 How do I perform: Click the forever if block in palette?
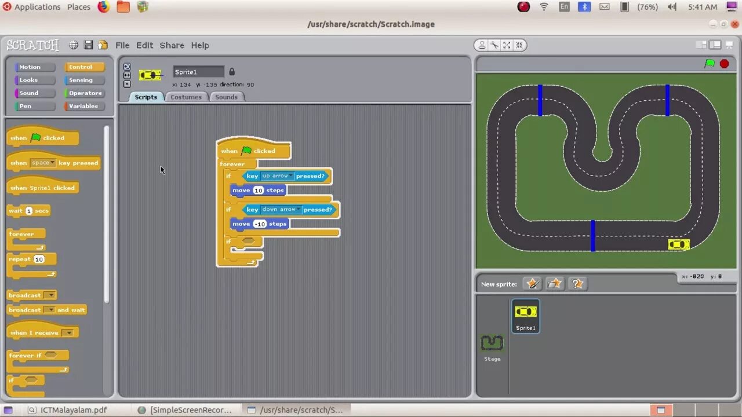pos(38,360)
